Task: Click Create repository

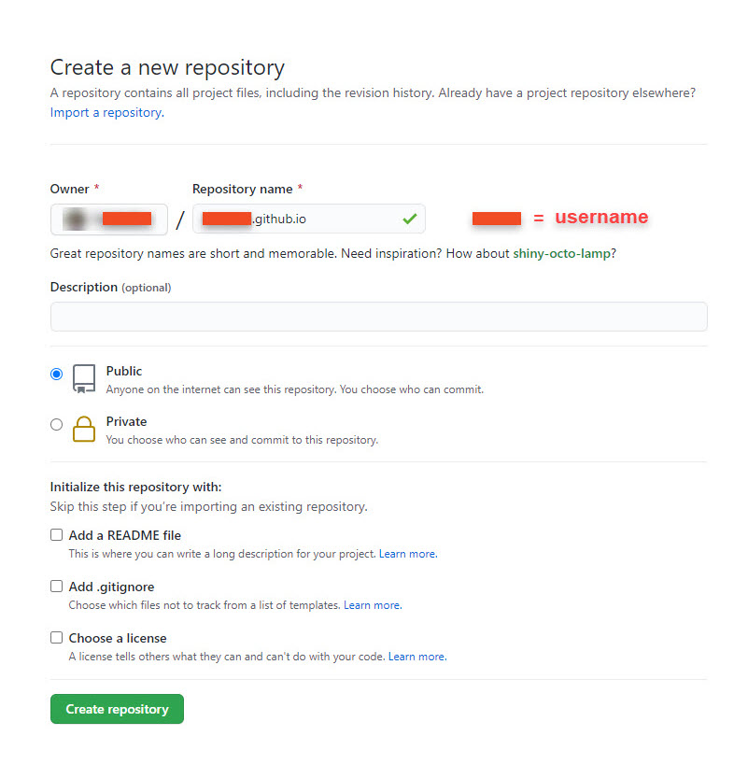Action: point(117,709)
